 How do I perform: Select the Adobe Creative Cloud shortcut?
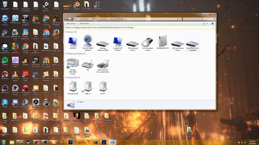click(x=25, y=76)
